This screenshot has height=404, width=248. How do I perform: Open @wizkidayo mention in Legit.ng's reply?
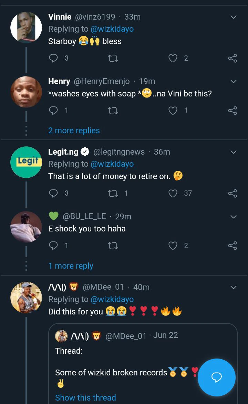(112, 164)
